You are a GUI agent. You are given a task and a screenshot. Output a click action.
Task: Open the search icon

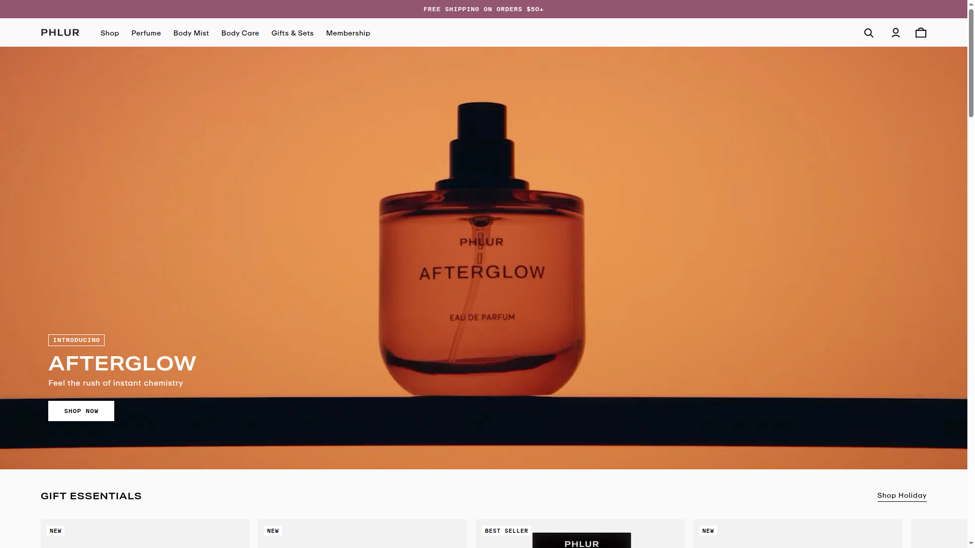point(868,32)
